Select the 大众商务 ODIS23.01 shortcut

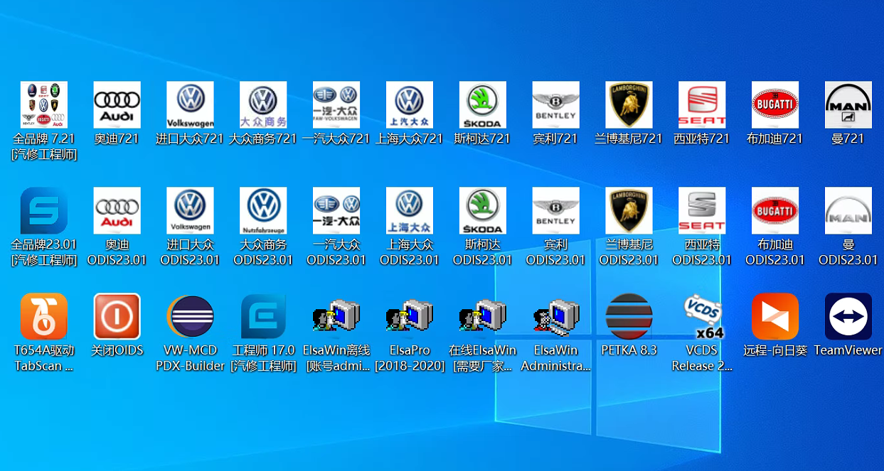[263, 211]
